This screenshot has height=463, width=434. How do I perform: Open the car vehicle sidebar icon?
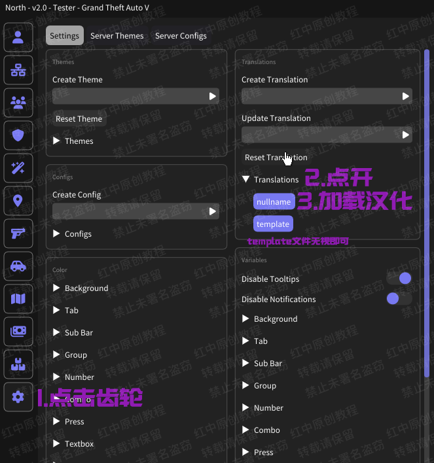pos(18,266)
